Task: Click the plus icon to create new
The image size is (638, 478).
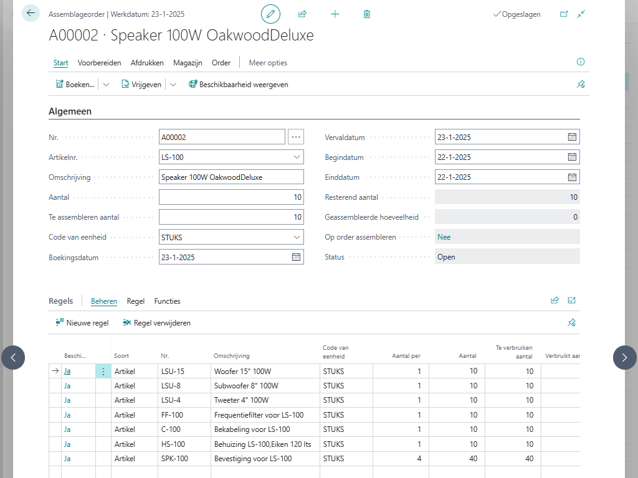Action: [x=335, y=14]
